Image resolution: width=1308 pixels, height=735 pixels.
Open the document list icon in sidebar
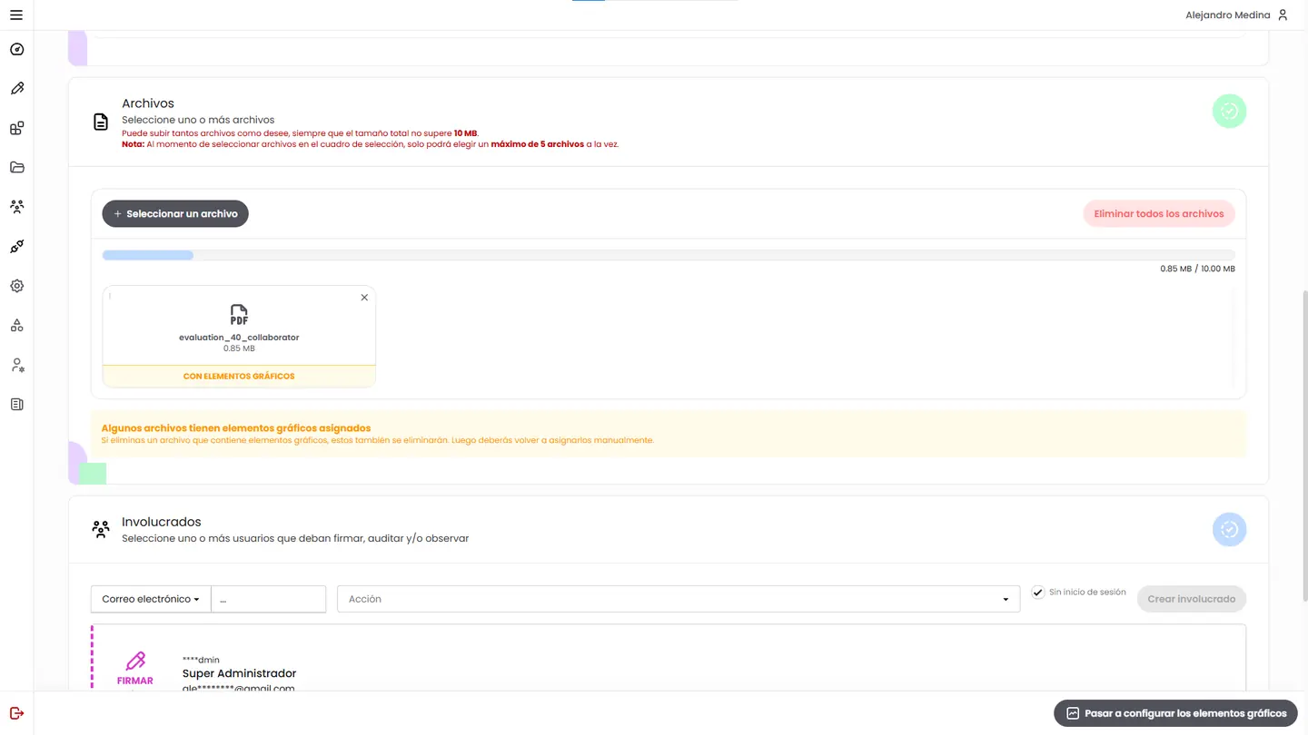click(16, 404)
